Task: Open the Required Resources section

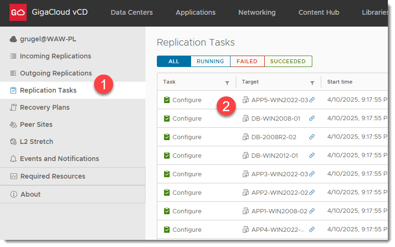Action: [x=53, y=176]
